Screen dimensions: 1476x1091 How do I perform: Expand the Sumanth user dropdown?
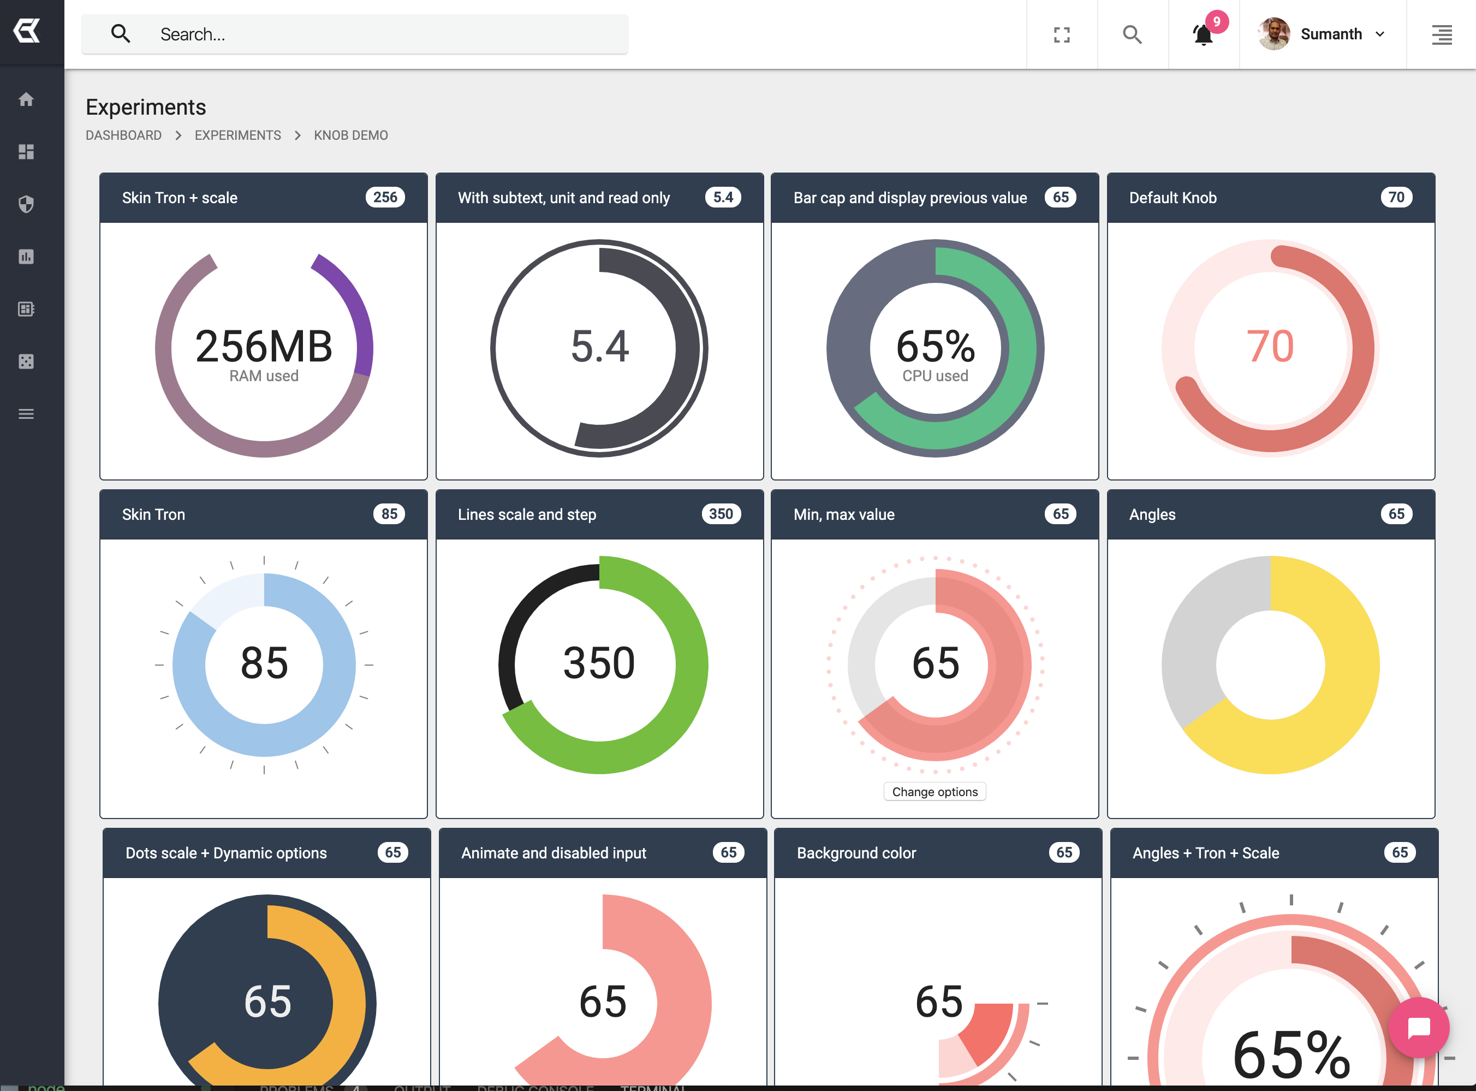coord(1322,34)
